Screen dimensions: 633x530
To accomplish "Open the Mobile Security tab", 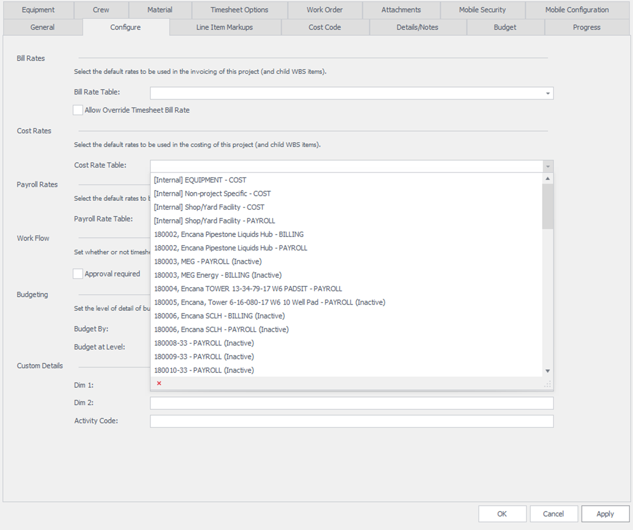I will tap(482, 10).
